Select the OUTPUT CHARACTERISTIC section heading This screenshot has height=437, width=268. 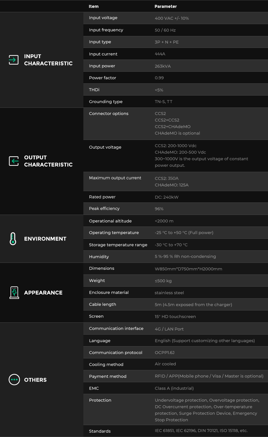[48, 161]
